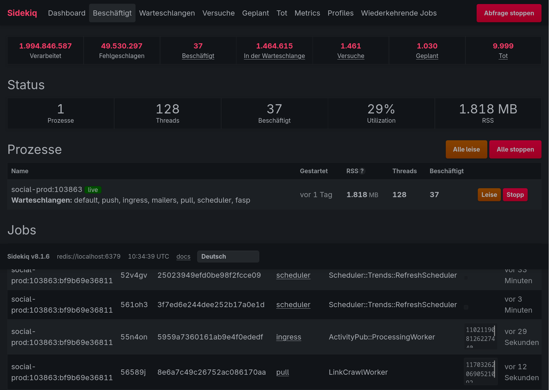Viewport: 549px width, 390px height.
Task: Go to the Warteschlangen tab
Action: tap(167, 13)
